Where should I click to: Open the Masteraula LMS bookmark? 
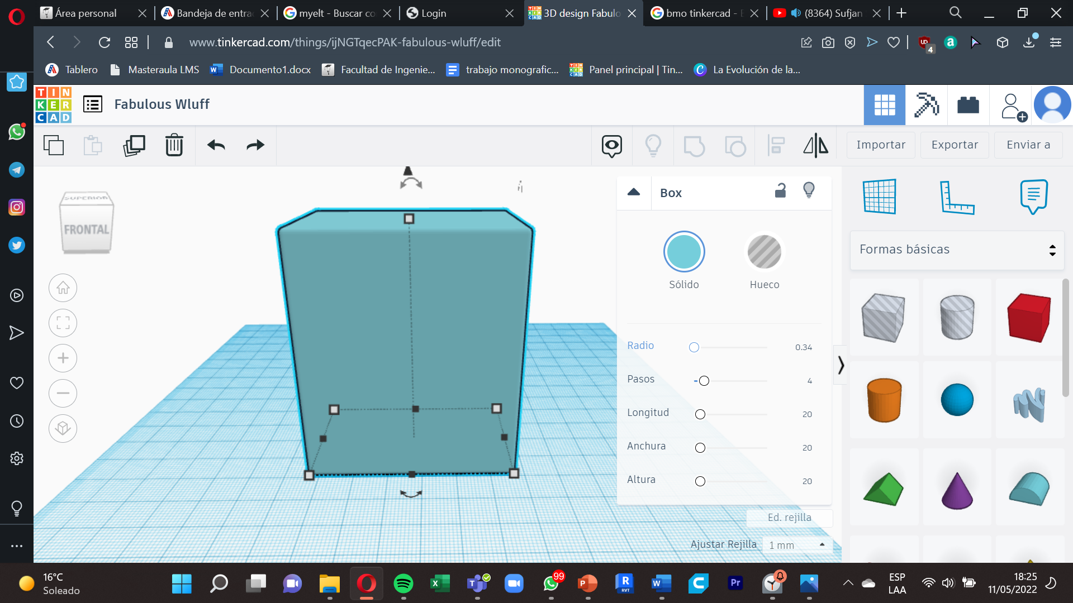click(155, 70)
